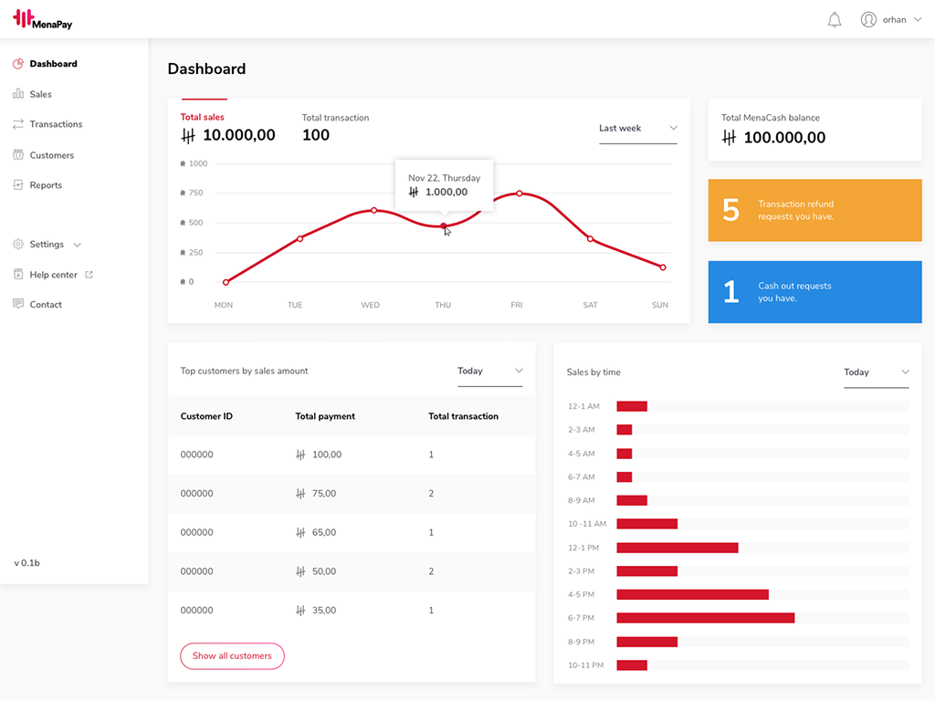This screenshot has width=935, height=701.
Task: Open the Reports page
Action: (x=46, y=184)
